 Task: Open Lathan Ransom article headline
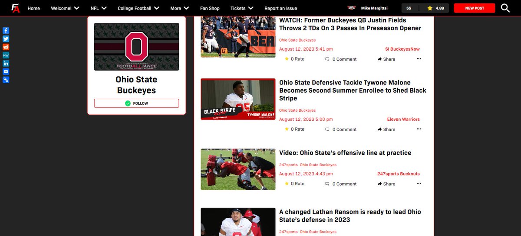[x=350, y=216]
